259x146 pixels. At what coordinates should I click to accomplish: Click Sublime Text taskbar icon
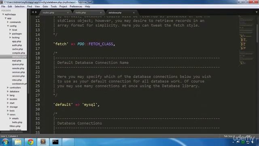[x=43, y=142]
